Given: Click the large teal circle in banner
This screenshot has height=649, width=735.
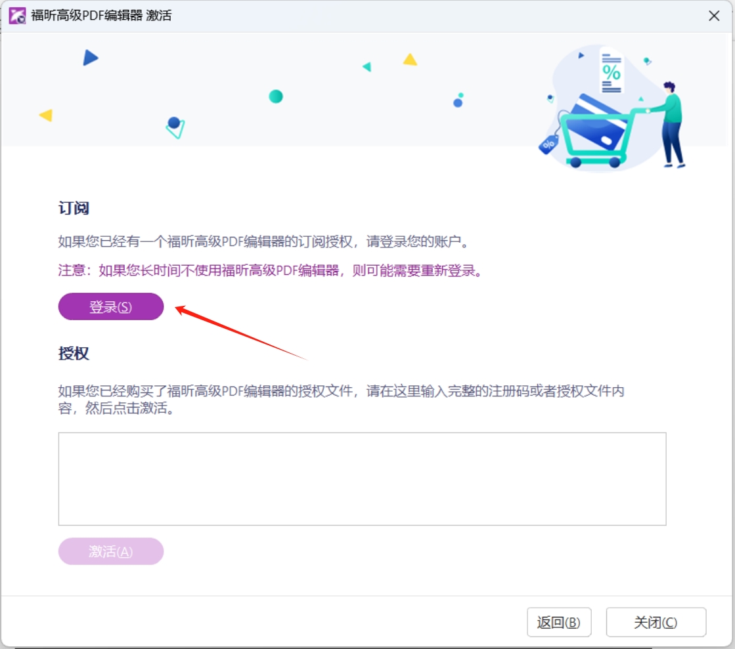Looking at the screenshot, I should (276, 96).
